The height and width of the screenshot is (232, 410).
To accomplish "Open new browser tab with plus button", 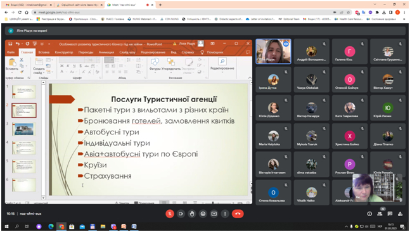I will pyautogui.click(x=160, y=4).
